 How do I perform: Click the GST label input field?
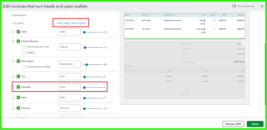(69, 77)
